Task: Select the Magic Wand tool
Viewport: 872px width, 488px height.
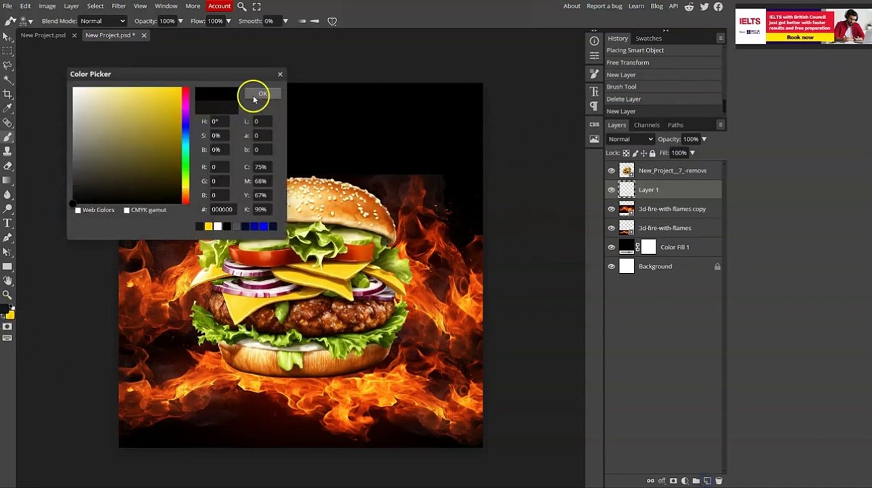Action: (7, 79)
